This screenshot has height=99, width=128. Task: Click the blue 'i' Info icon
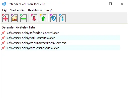(x=63, y=18)
